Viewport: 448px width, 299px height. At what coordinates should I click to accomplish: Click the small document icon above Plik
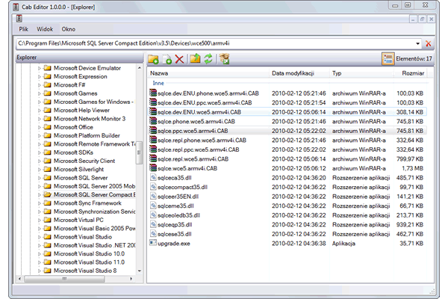pyautogui.click(x=19, y=19)
